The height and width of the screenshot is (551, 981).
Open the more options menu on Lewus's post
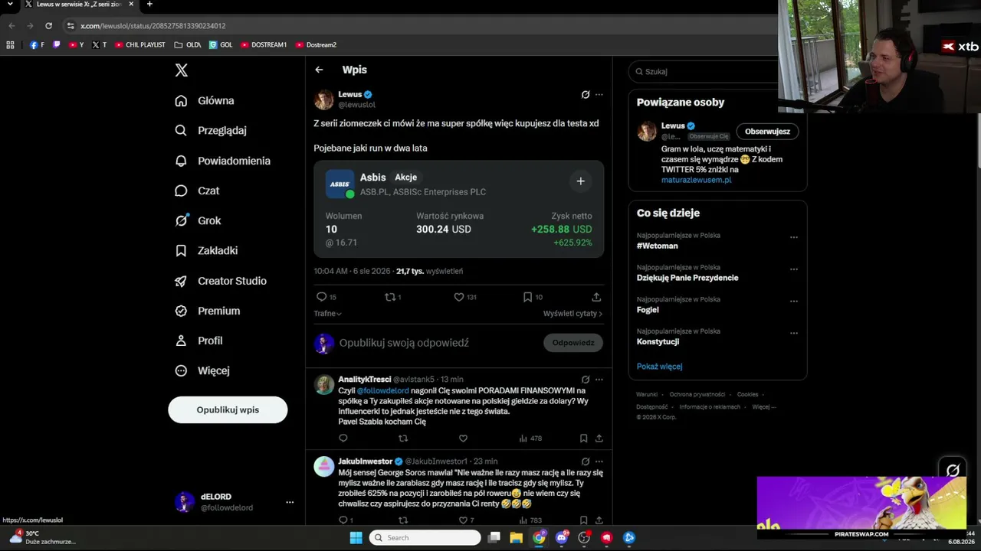click(x=599, y=95)
